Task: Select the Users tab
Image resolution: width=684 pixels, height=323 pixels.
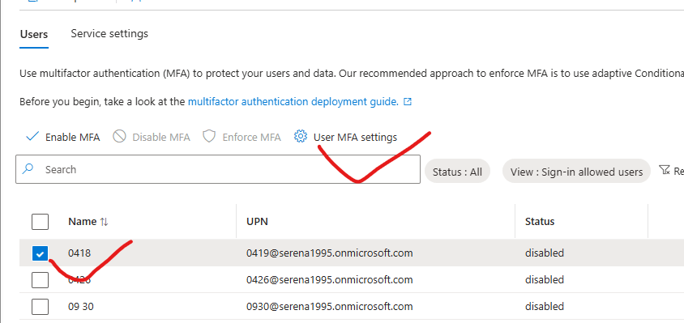Action: tap(34, 35)
